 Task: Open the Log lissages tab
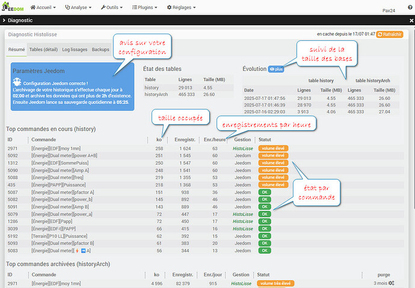[75, 49]
